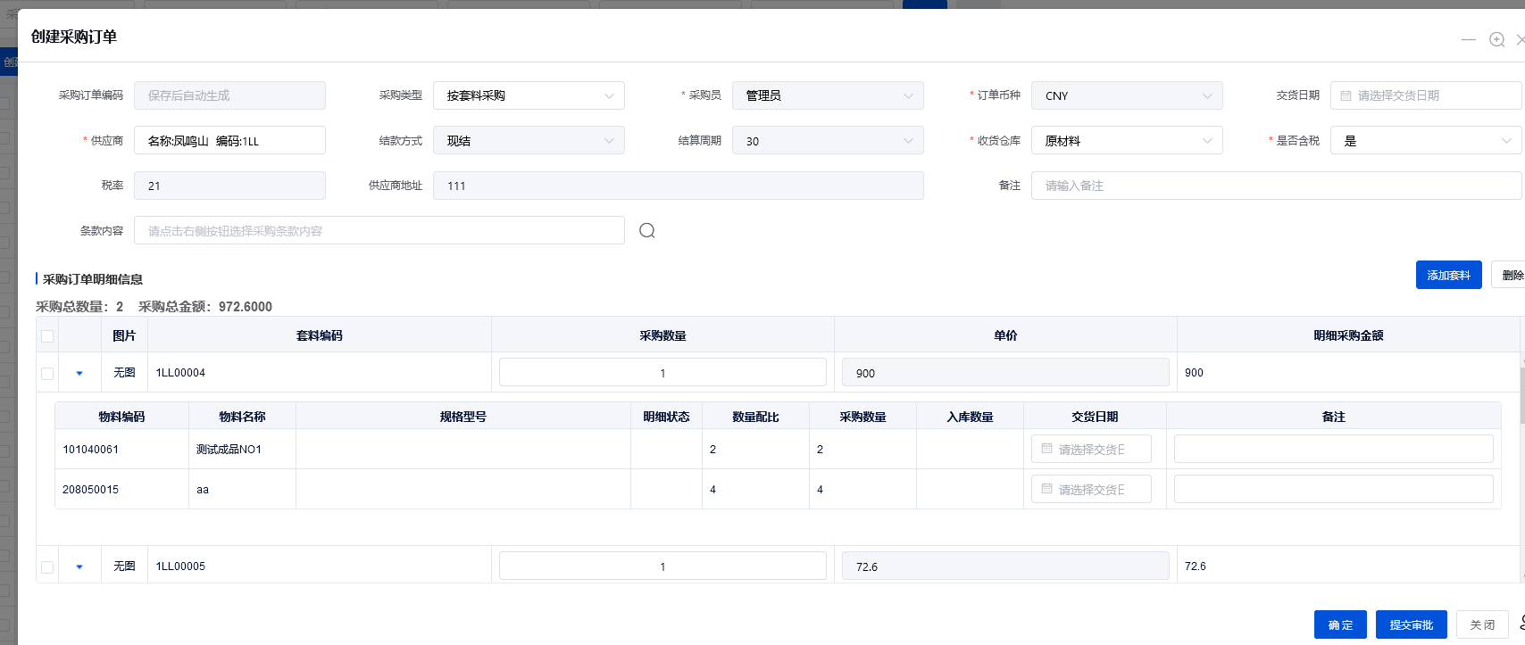
Task: Click the zoom-in icon in dialog header
Action: coord(1497,39)
